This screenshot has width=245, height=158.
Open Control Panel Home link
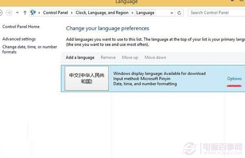pos(21,26)
